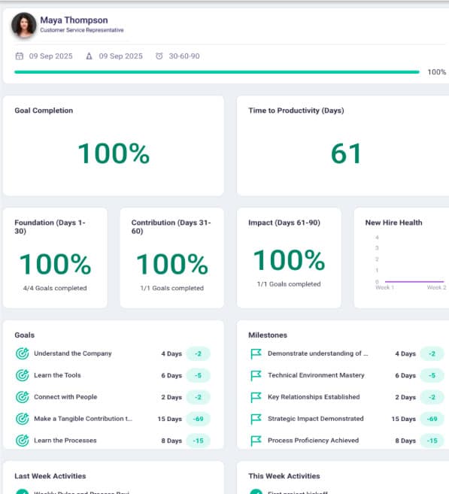Click the goal icon for Understand the Company
449x494 pixels.
pyautogui.click(x=22, y=353)
